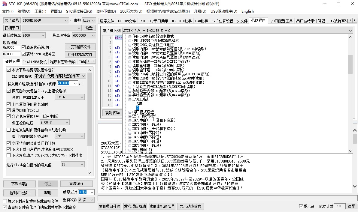The width and height of the screenshot is (358, 212).
Task: Select the ASM example under I/O口测试
Action: point(139,103)
